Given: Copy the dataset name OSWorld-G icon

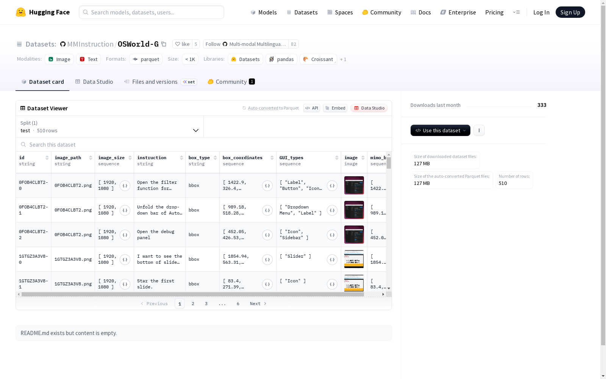Looking at the screenshot, I should click(164, 44).
